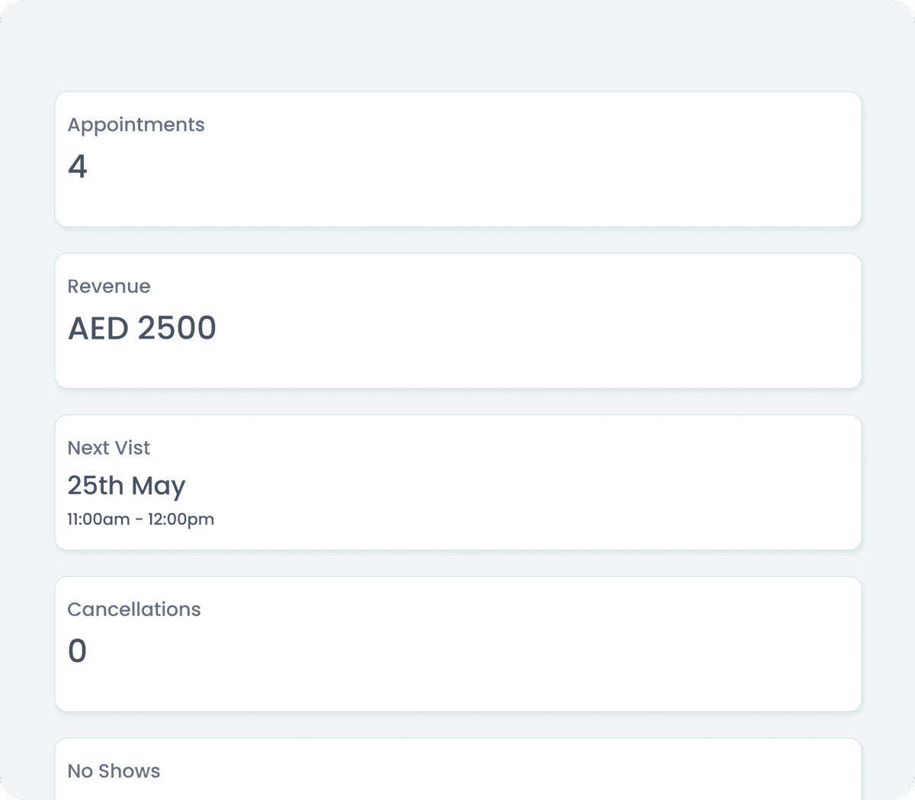
Task: Click the Next Vist card
Action: coord(457,482)
